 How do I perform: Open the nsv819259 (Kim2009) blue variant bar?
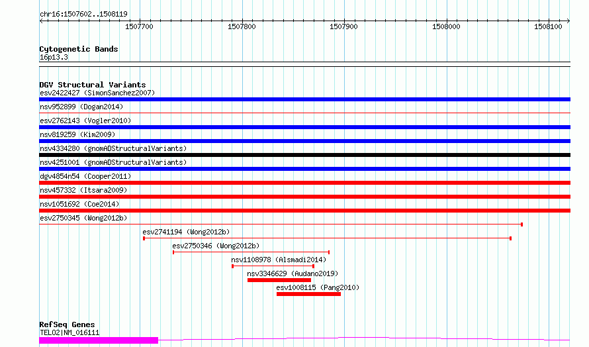(x=304, y=141)
